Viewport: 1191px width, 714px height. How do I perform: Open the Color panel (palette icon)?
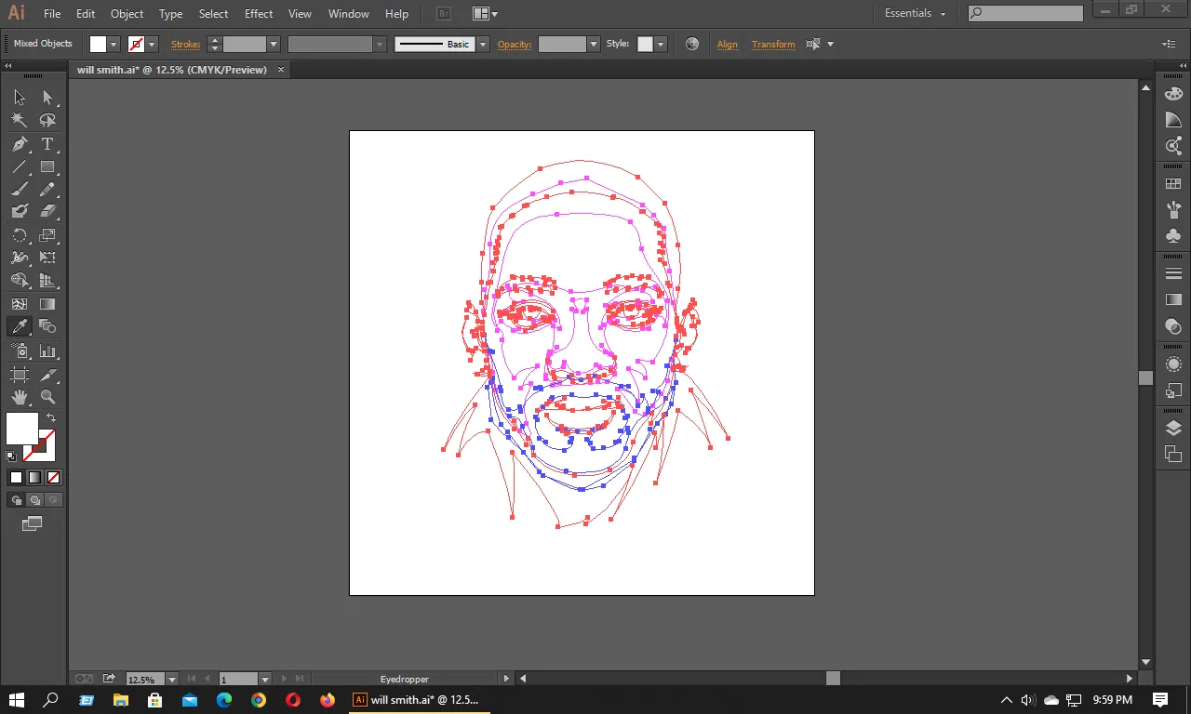[x=1173, y=94]
